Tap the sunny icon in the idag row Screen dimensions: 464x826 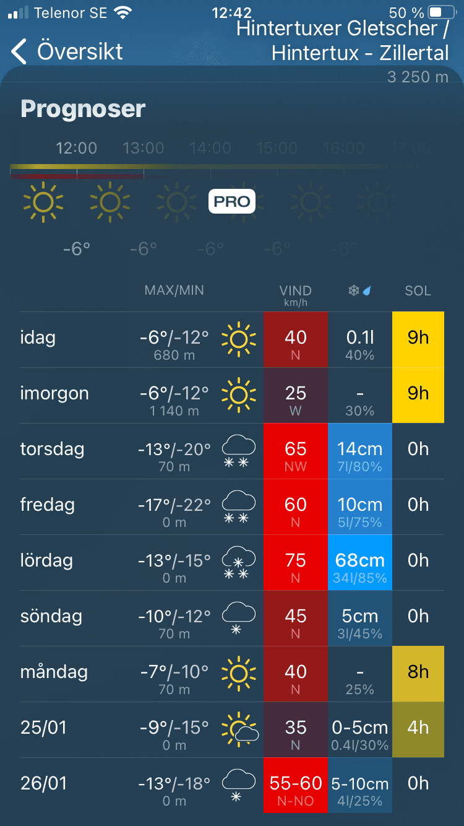coord(239,340)
